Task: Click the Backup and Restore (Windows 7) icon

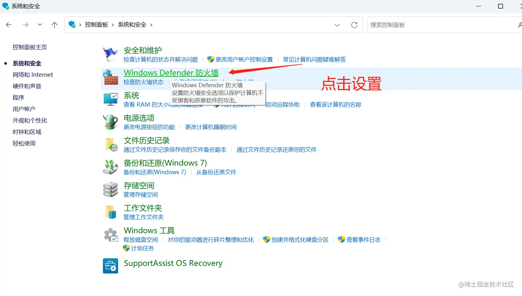Action: [110, 167]
